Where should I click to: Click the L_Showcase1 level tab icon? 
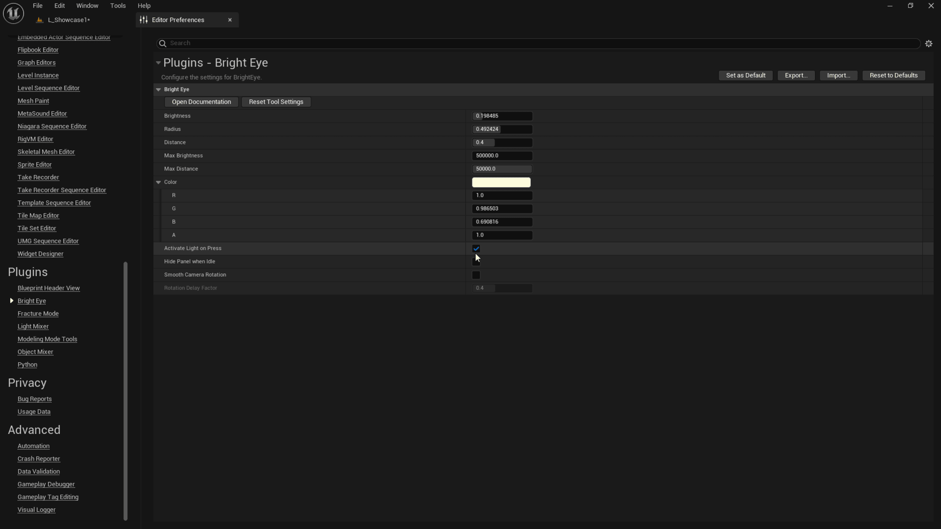[40, 20]
